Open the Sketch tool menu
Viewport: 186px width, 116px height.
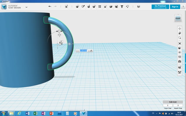(x=83, y=6)
